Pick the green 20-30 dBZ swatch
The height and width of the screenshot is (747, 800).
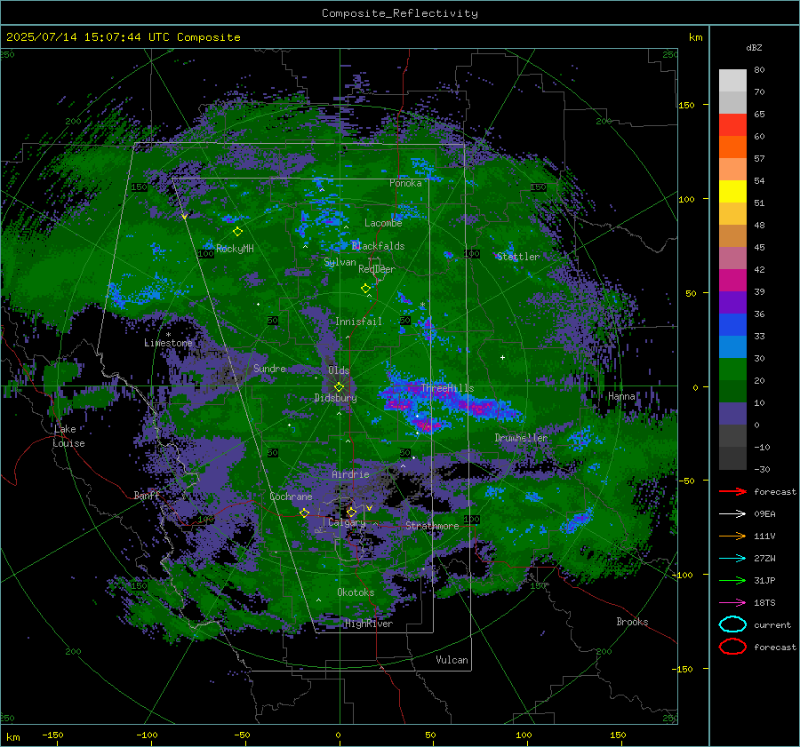(732, 370)
